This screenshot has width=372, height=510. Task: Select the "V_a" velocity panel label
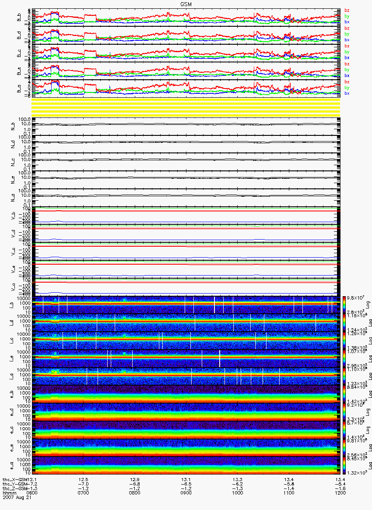coord(13,287)
